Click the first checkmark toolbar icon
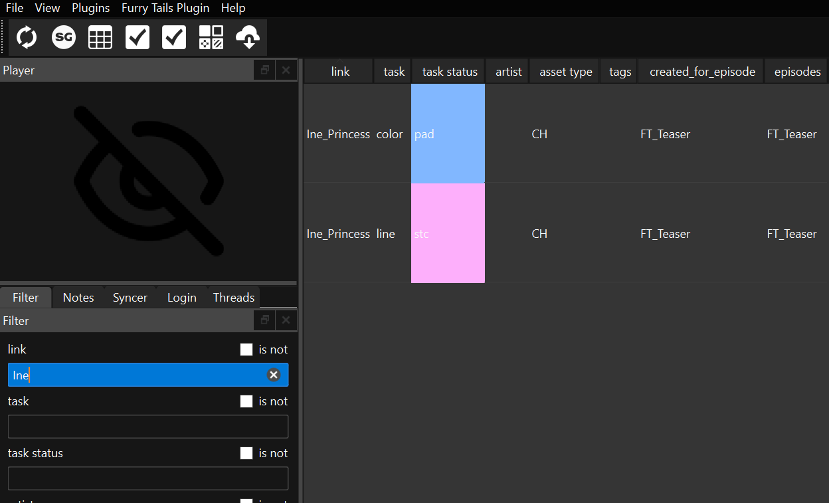 (138, 37)
